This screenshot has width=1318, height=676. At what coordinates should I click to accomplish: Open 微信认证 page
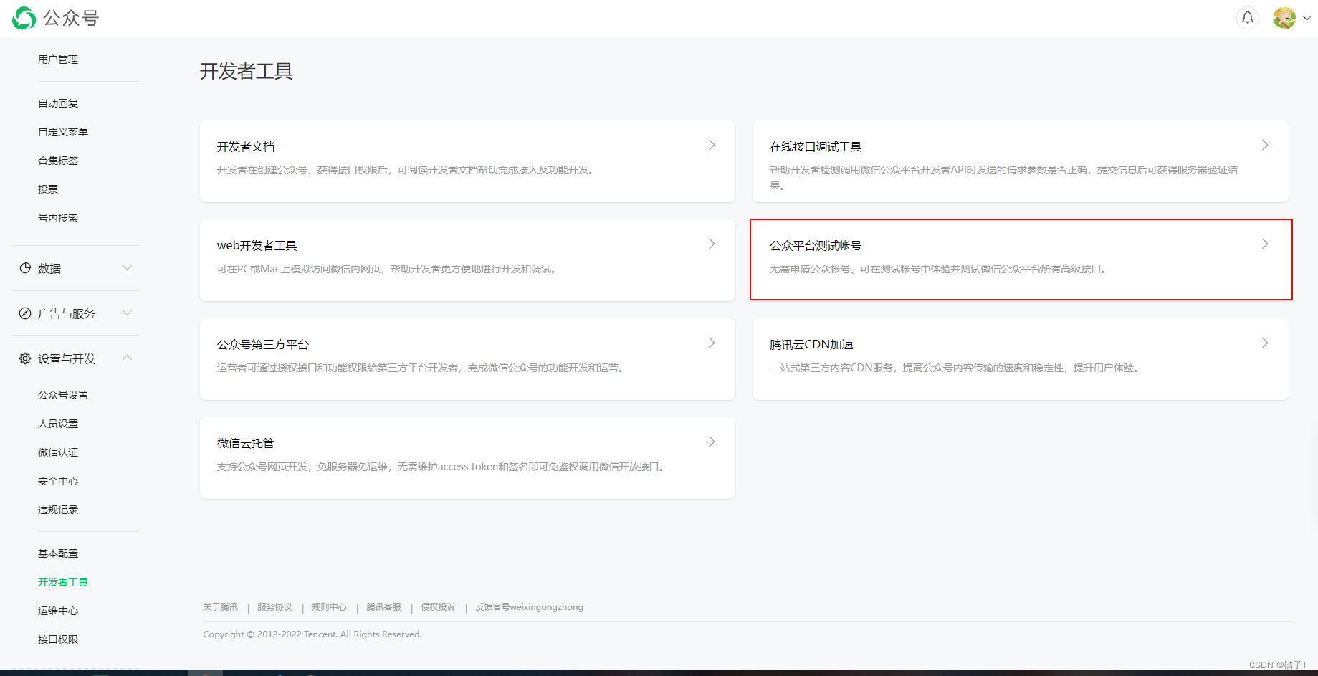point(58,452)
